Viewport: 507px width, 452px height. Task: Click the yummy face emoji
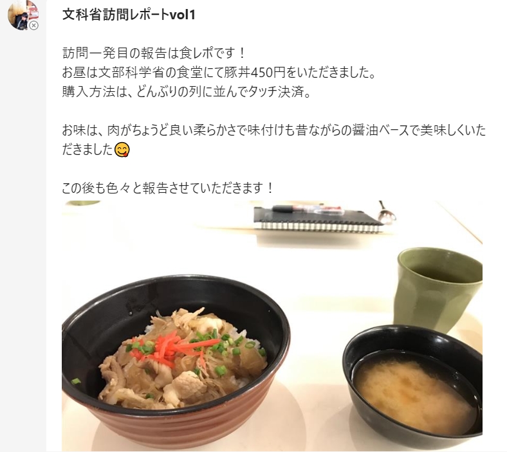pos(122,150)
